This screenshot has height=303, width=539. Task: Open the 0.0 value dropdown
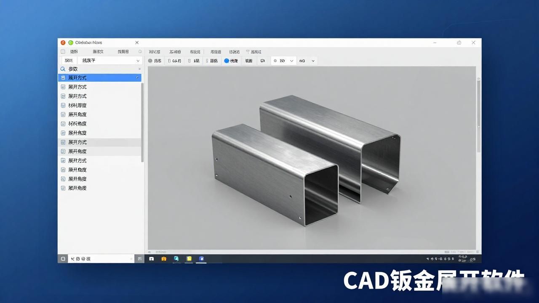[307, 61]
